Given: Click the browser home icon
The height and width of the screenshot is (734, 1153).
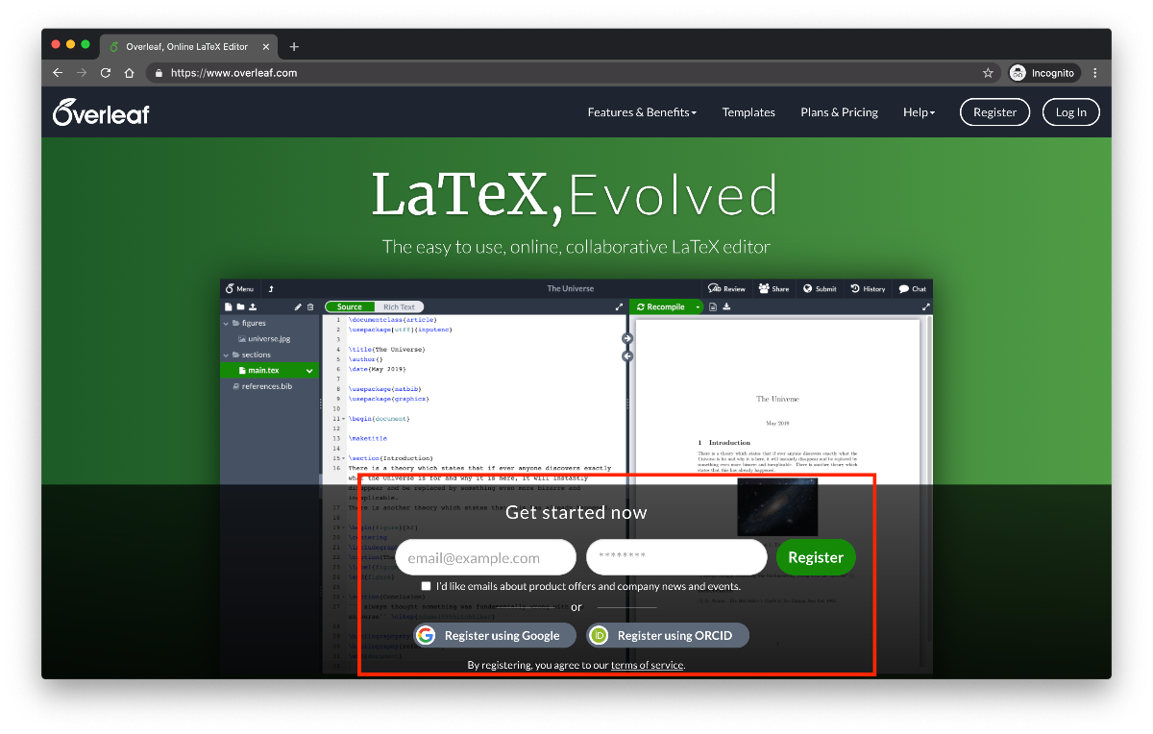Looking at the screenshot, I should (129, 73).
